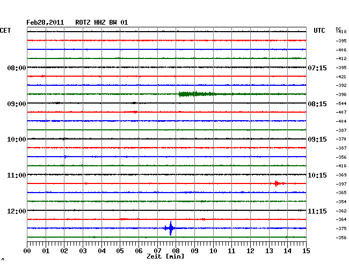Click the DC offset value -407

pyautogui.click(x=341, y=112)
